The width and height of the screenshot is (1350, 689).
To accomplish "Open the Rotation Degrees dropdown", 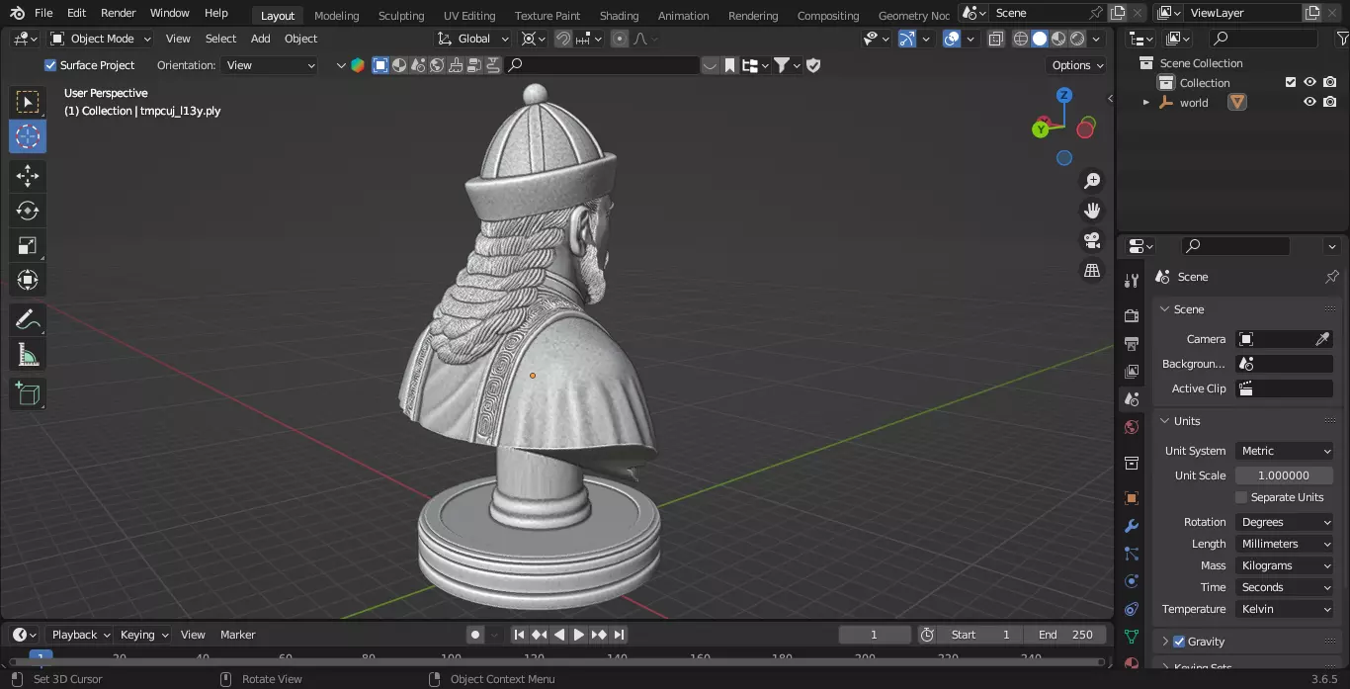I will (1285, 522).
